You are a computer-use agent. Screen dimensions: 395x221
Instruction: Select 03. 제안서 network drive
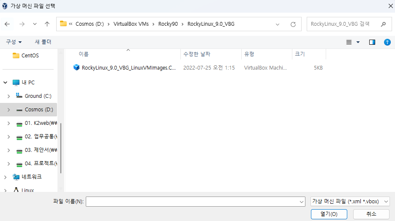point(41,150)
